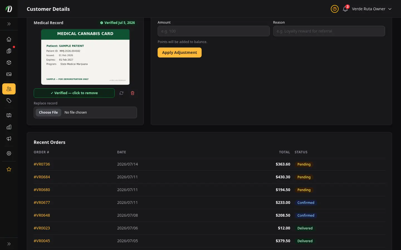The width and height of the screenshot is (401, 250).
Task: Click the Customer Details page title
Action: pos(48,9)
